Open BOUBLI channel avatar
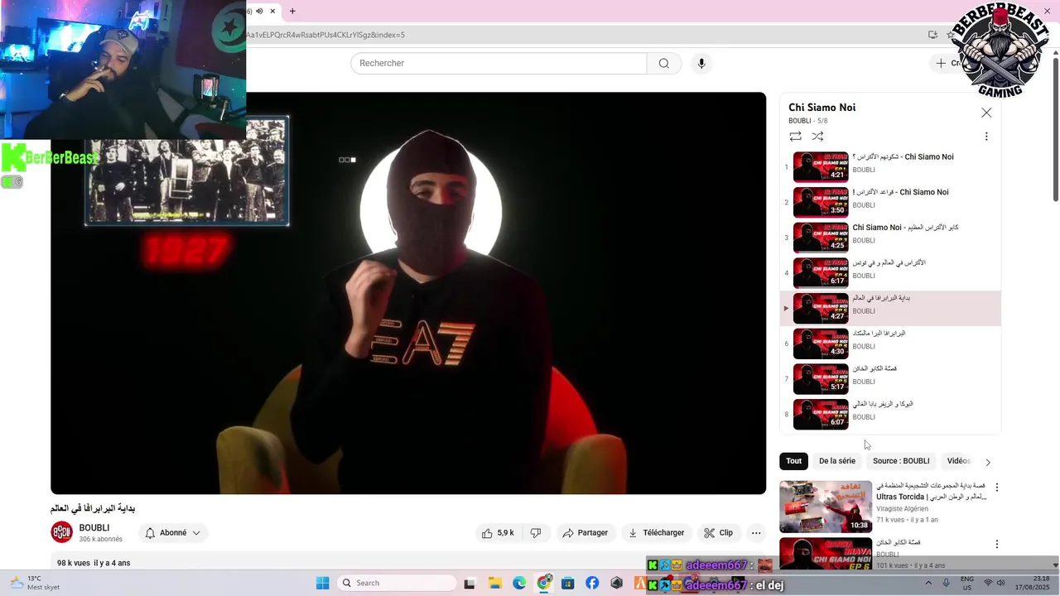Viewport: 1060px width, 596px height. click(62, 532)
